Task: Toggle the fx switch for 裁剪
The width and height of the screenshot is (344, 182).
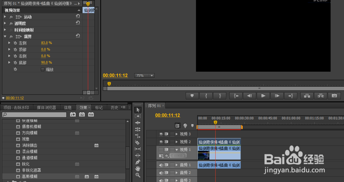Action: point(11,36)
